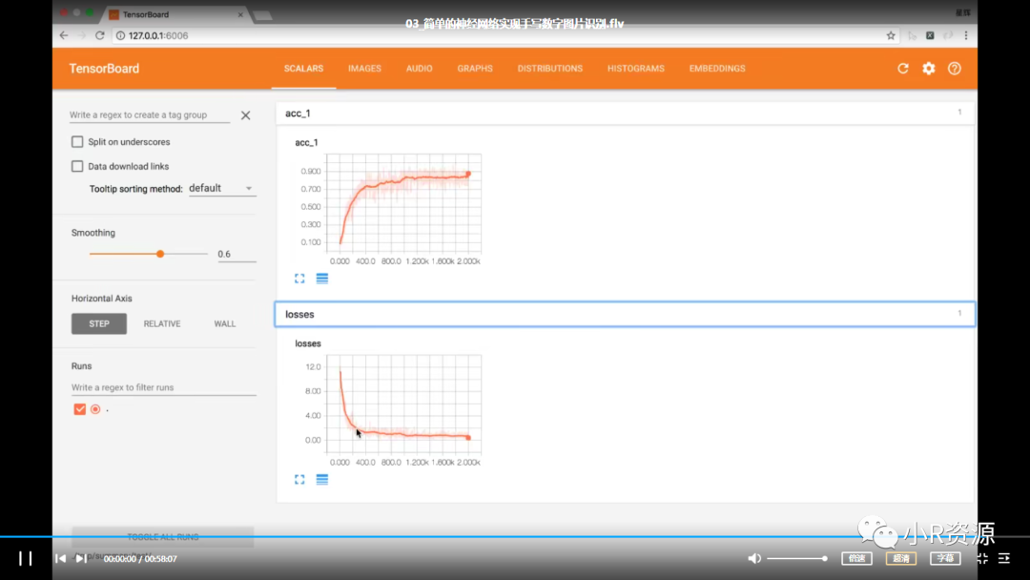Image resolution: width=1030 pixels, height=580 pixels.
Task: Collapse the losses category header
Action: [x=624, y=314]
